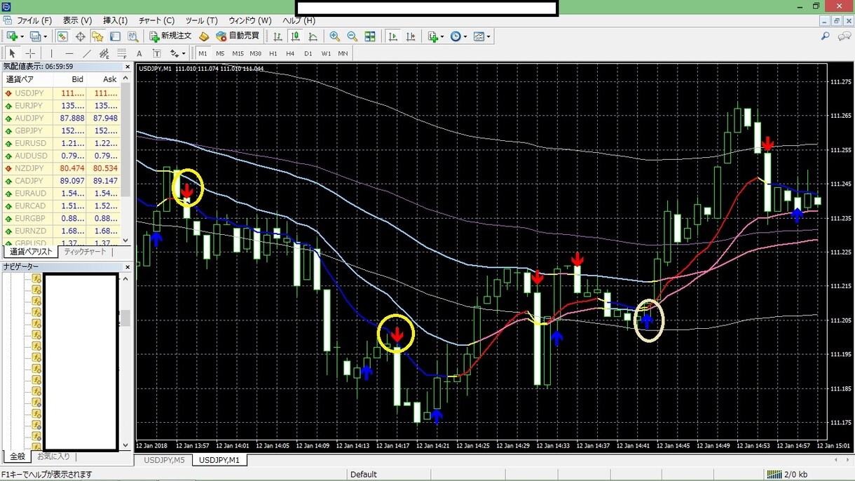Select the NZDJPY row in market watch
Image resolution: width=855 pixels, height=481 pixels.
pos(62,168)
